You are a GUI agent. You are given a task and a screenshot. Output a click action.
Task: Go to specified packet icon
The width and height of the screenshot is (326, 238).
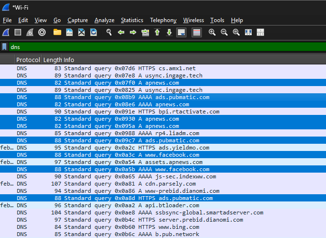(145, 32)
